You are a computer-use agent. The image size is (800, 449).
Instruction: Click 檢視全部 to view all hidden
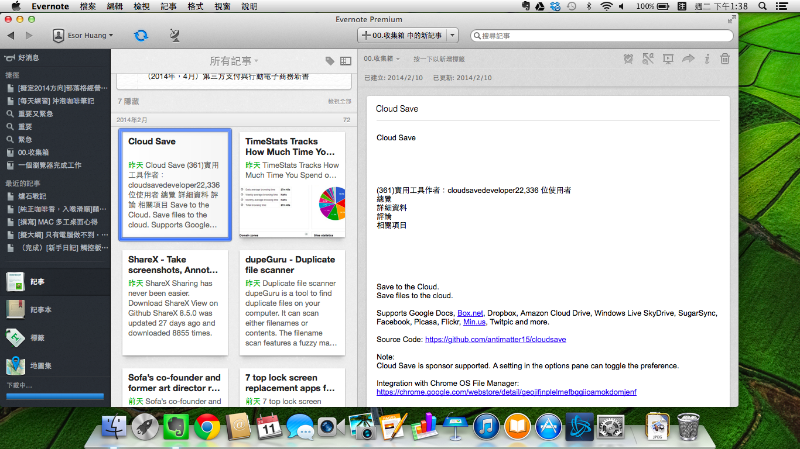click(x=340, y=102)
